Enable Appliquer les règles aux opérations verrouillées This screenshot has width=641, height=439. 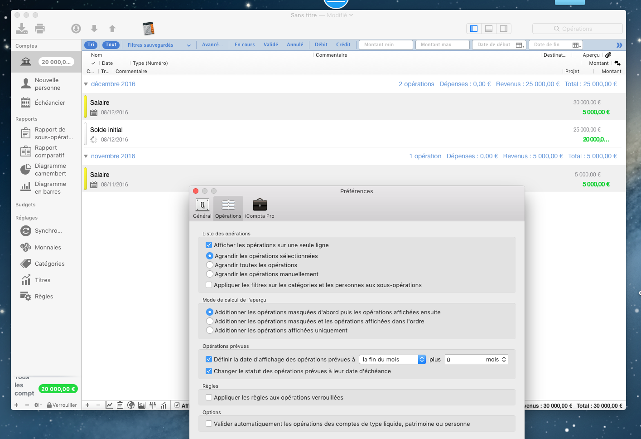tap(209, 397)
